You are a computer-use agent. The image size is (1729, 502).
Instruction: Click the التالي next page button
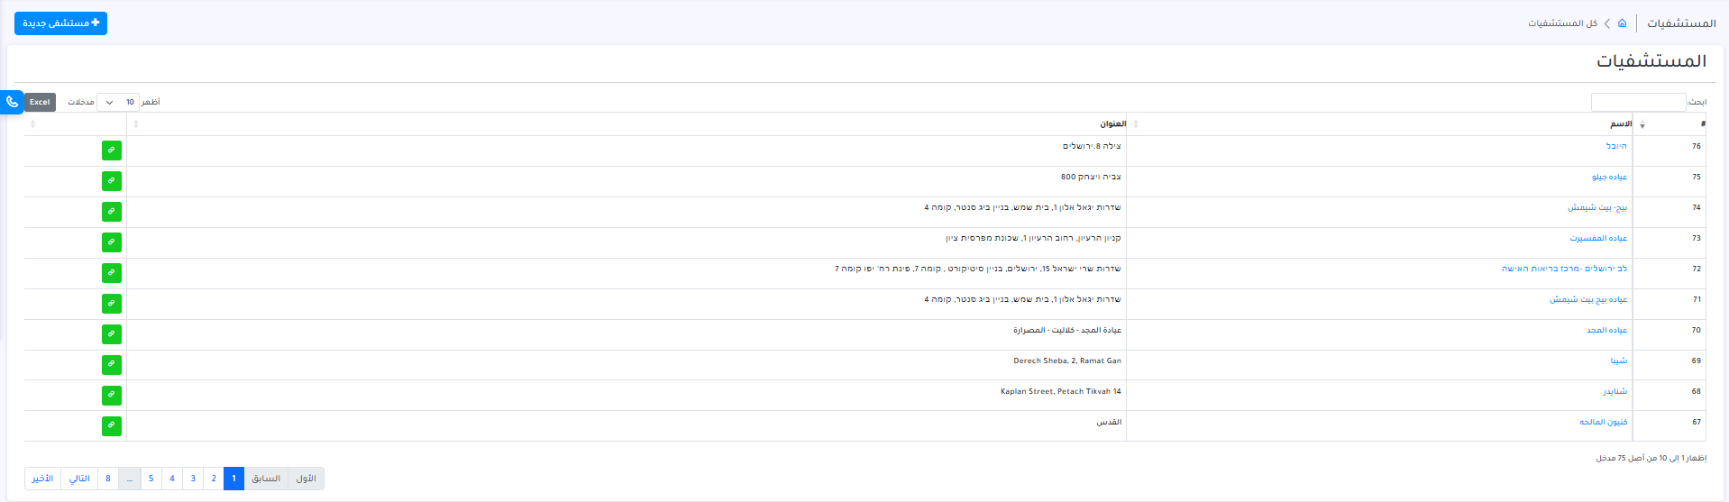[x=80, y=479]
